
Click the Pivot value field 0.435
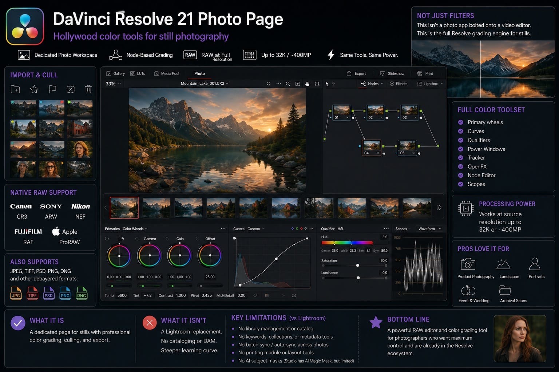pyautogui.click(x=207, y=295)
